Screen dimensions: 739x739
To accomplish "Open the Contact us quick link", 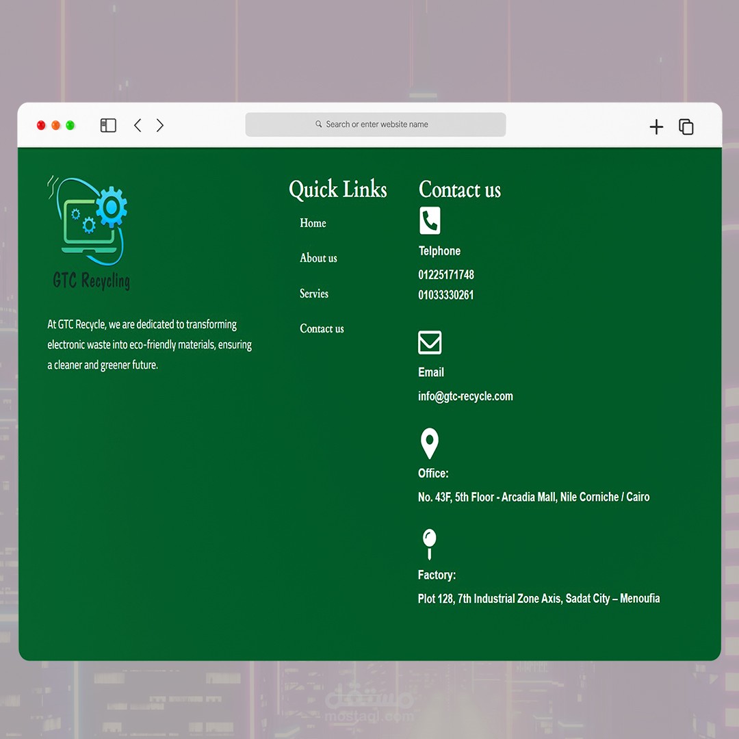I will [x=322, y=328].
